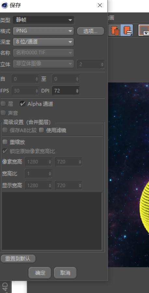Screen dimensions: 149x293
Task: Close the 保存 dialog window
Action: (x=100, y=5)
